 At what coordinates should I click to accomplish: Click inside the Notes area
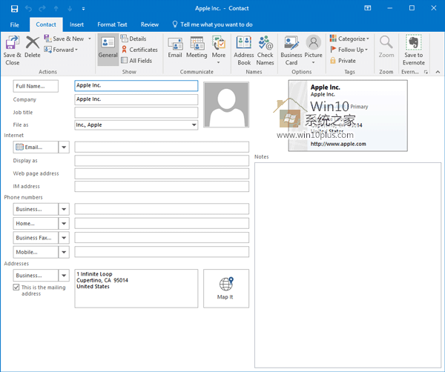click(348, 265)
